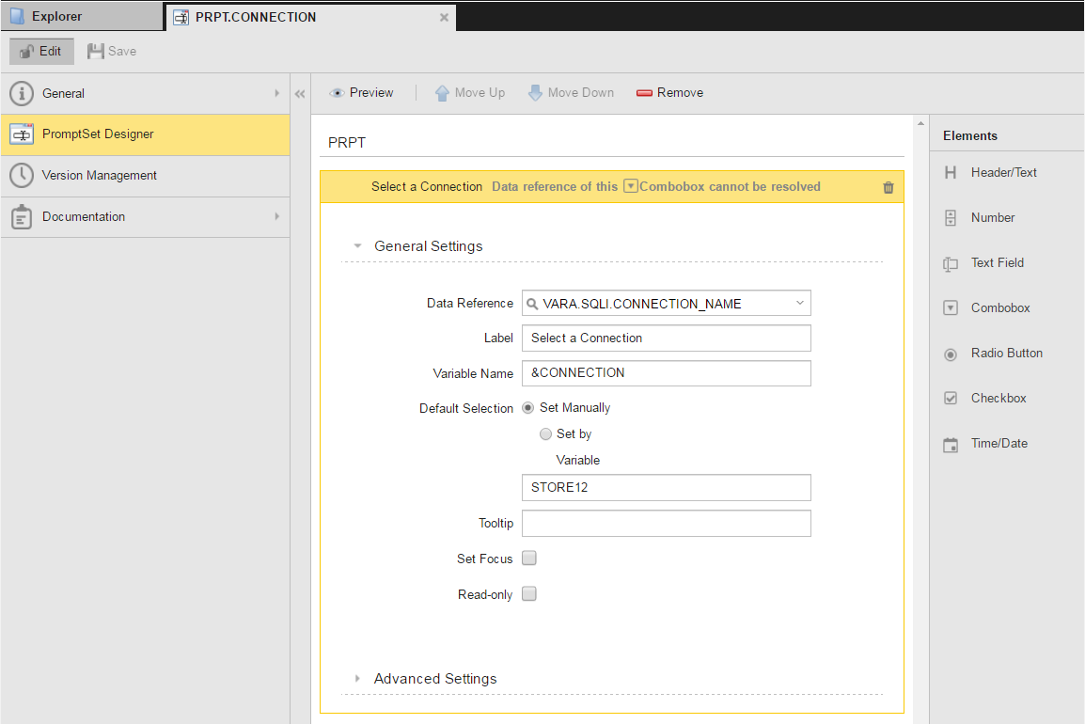Check the Read-only checkbox
Viewport: 1085px width, 724px height.
pos(529,594)
